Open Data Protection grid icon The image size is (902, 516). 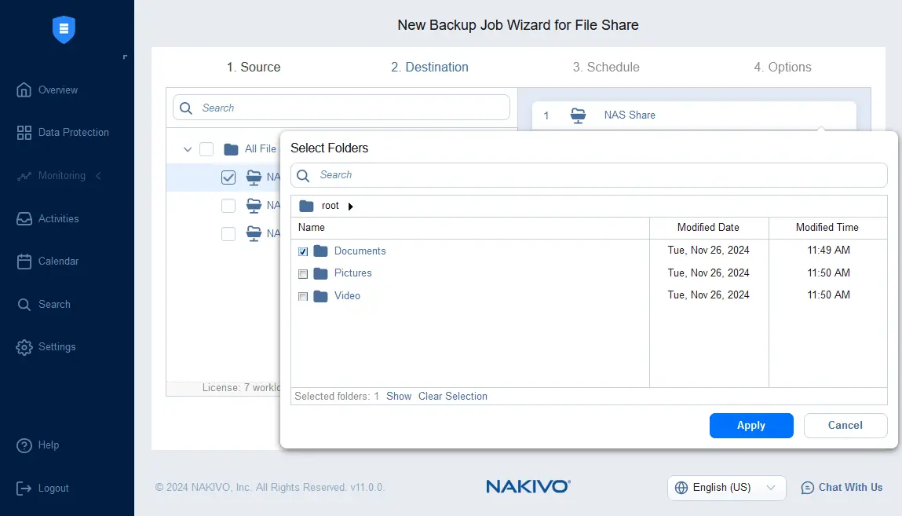[24, 133]
